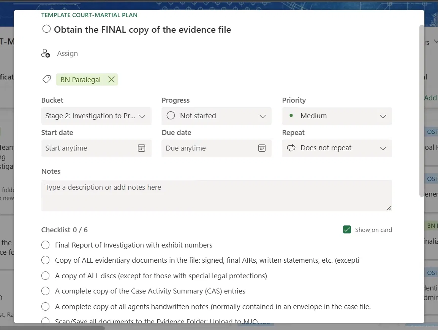Focus the Start anytime date field
This screenshot has height=330, width=438.
click(x=96, y=148)
